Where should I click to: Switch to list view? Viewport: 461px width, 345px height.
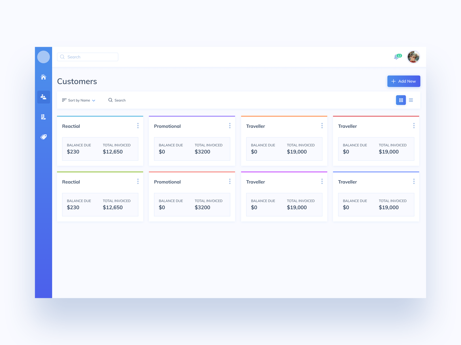tap(411, 100)
